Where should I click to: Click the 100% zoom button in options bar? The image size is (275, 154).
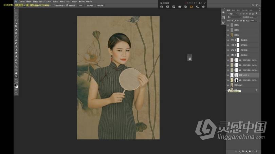pos(80,5)
